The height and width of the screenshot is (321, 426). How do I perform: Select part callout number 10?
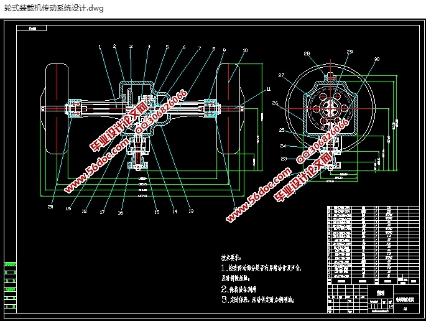coord(244,50)
